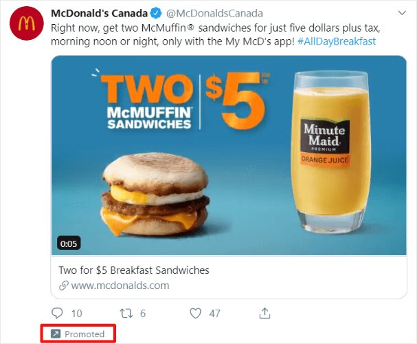Click the 0:05 video duration badge
The width and height of the screenshot is (417, 344).
pos(69,243)
